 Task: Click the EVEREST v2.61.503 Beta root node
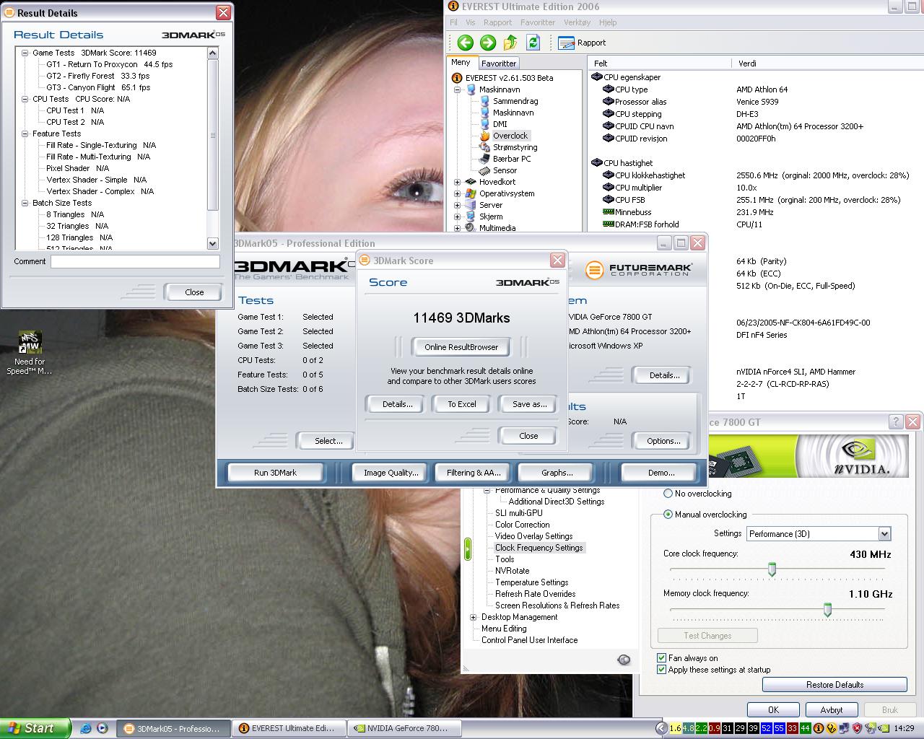[x=509, y=78]
